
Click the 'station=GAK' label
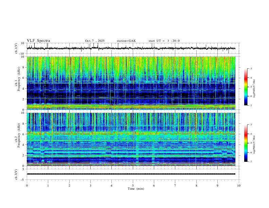point(126,41)
